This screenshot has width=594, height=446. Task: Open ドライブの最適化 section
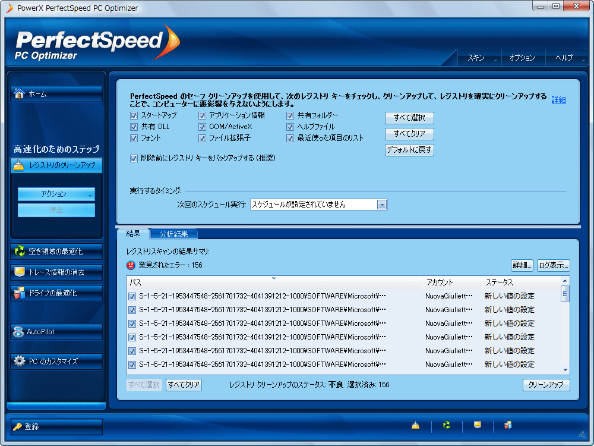click(56, 293)
